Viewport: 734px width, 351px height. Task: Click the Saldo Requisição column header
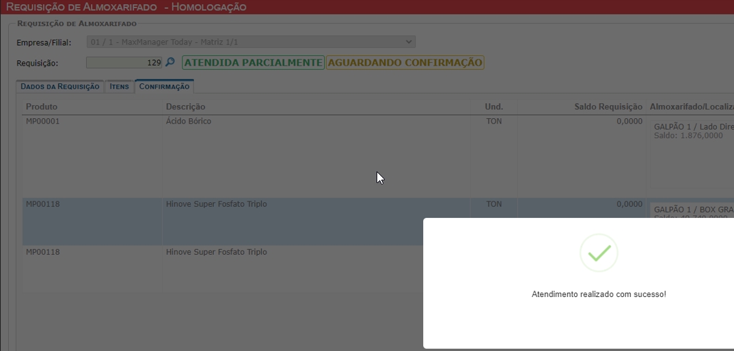[608, 107]
